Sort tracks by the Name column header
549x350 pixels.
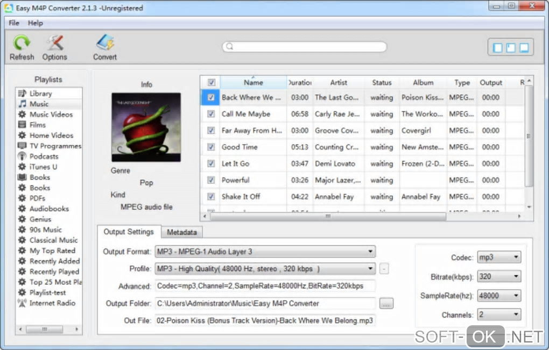(254, 82)
